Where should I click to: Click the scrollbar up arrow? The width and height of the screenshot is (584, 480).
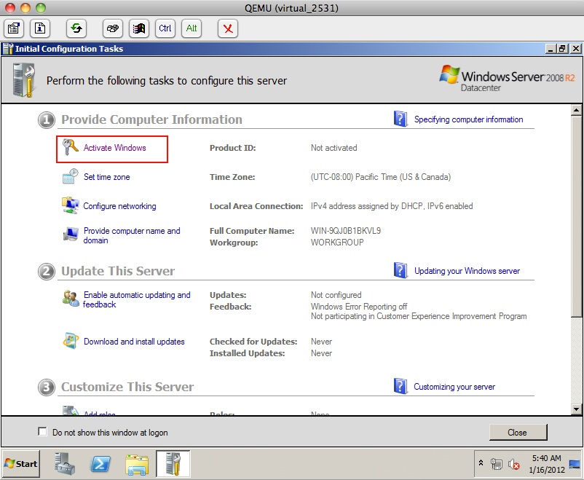click(x=576, y=110)
